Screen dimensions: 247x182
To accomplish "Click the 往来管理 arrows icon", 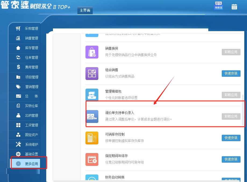I will 18,57.
